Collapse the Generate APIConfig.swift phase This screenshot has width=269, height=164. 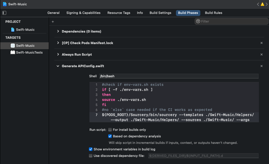[58, 66]
